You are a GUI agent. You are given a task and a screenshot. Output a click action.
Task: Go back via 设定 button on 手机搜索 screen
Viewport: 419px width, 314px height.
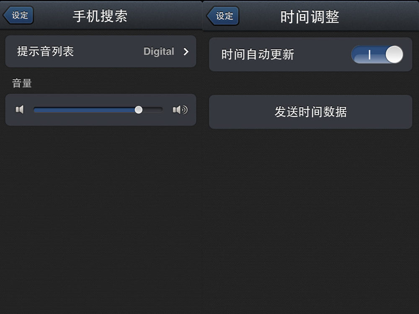(x=18, y=15)
